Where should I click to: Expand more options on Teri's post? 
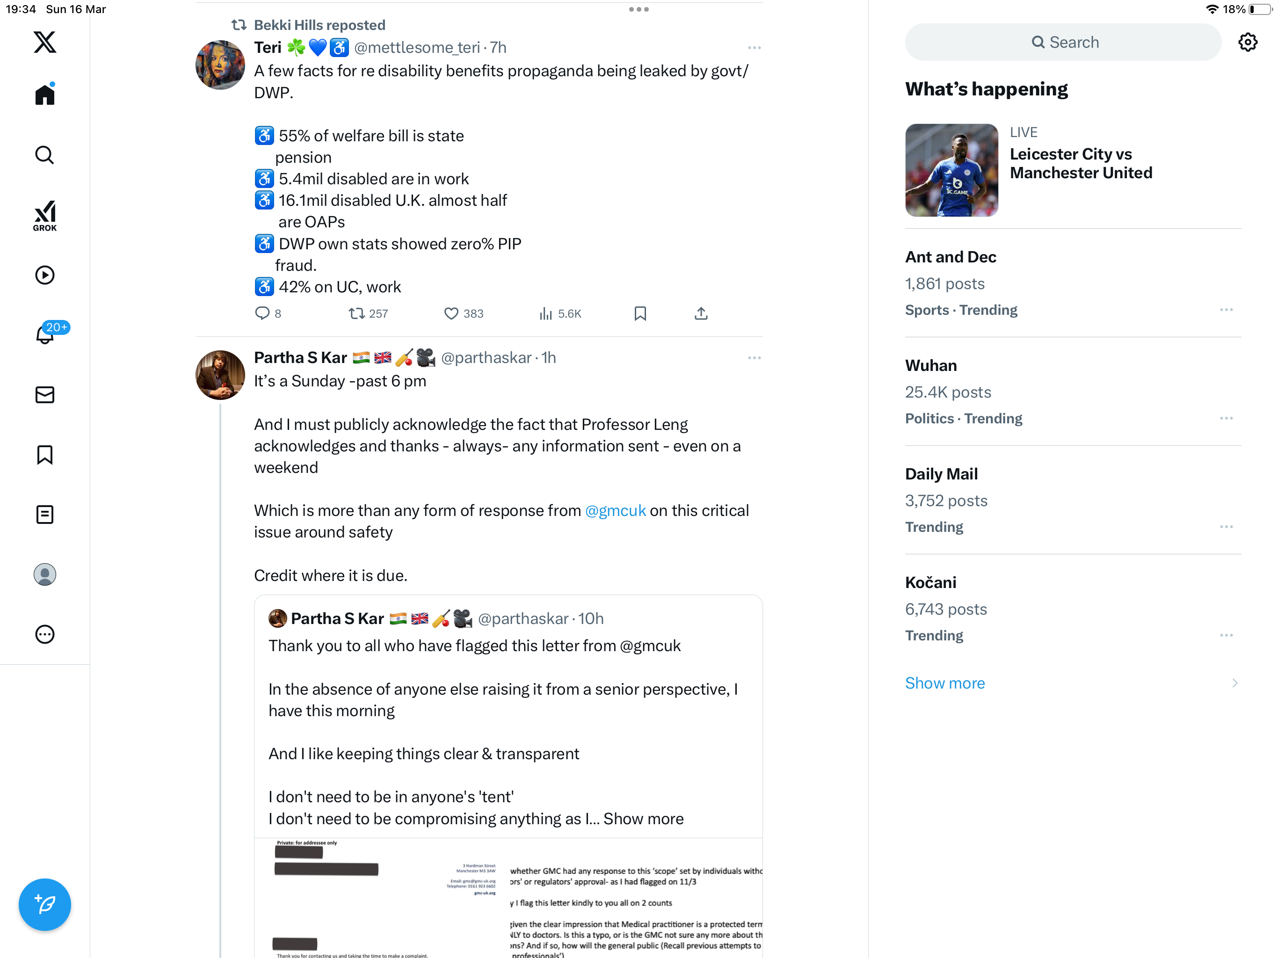coord(754,47)
